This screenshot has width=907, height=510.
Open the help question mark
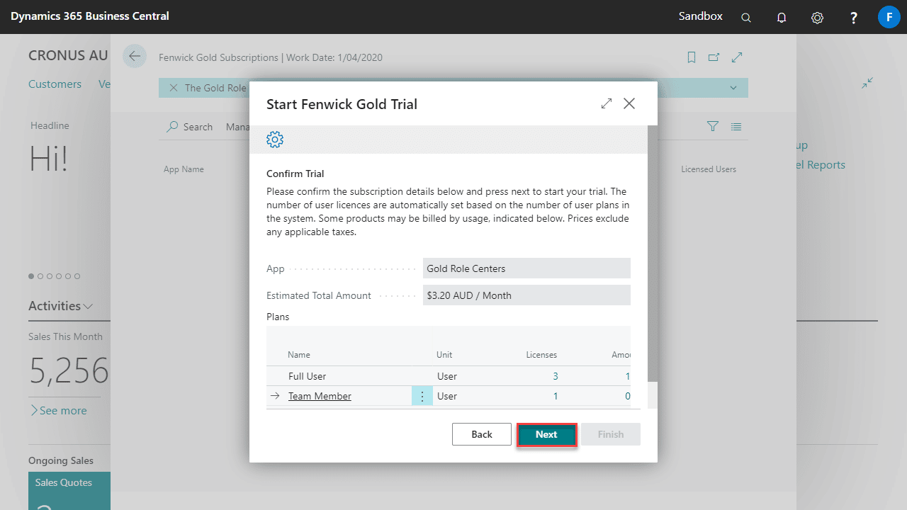pyautogui.click(x=854, y=17)
